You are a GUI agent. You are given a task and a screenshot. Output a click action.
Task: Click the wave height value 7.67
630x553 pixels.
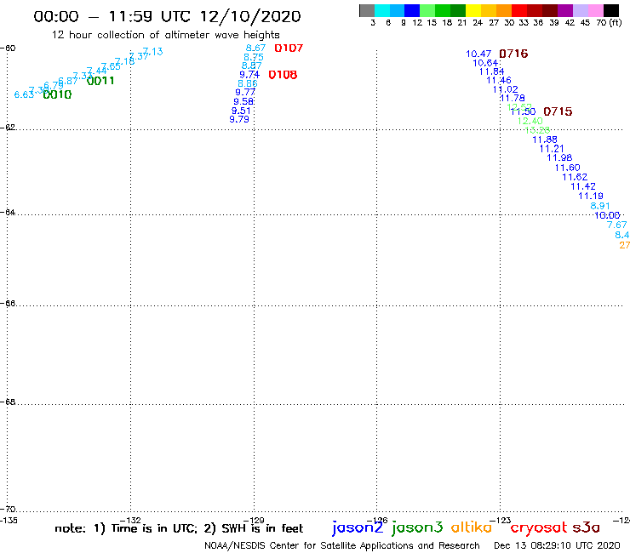(616, 225)
